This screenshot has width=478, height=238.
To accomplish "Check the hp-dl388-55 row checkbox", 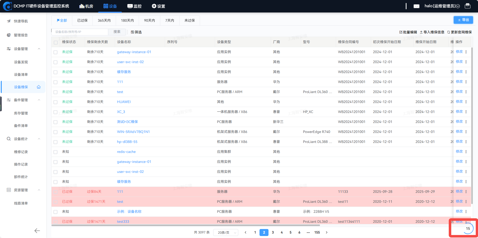I will (x=55, y=142).
